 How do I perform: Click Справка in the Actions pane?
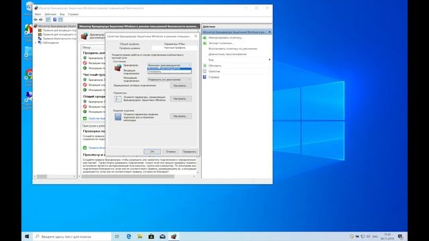coord(214,77)
